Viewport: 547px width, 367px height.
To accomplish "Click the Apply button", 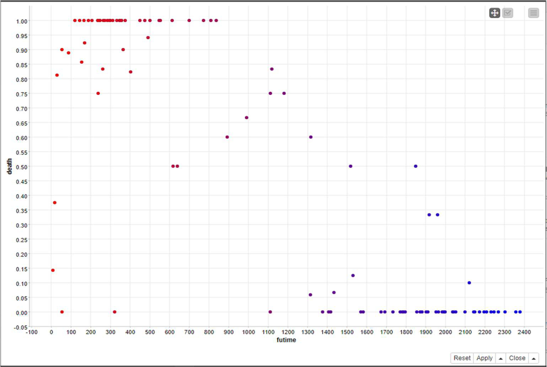I will click(x=484, y=358).
